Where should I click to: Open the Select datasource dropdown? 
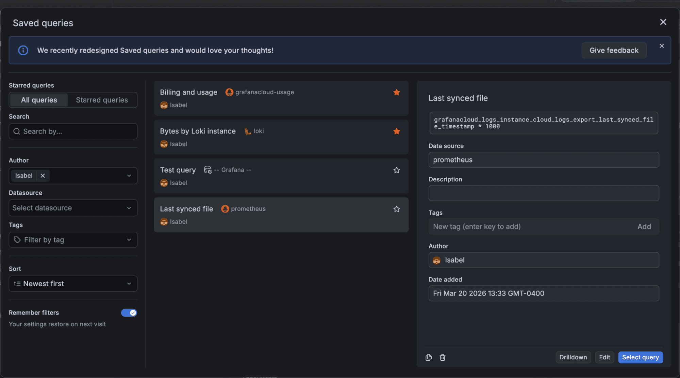(x=72, y=208)
